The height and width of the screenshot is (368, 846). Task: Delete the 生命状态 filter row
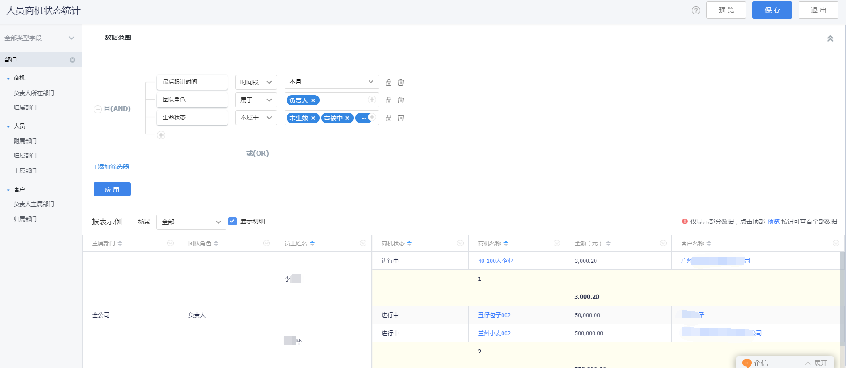point(401,118)
